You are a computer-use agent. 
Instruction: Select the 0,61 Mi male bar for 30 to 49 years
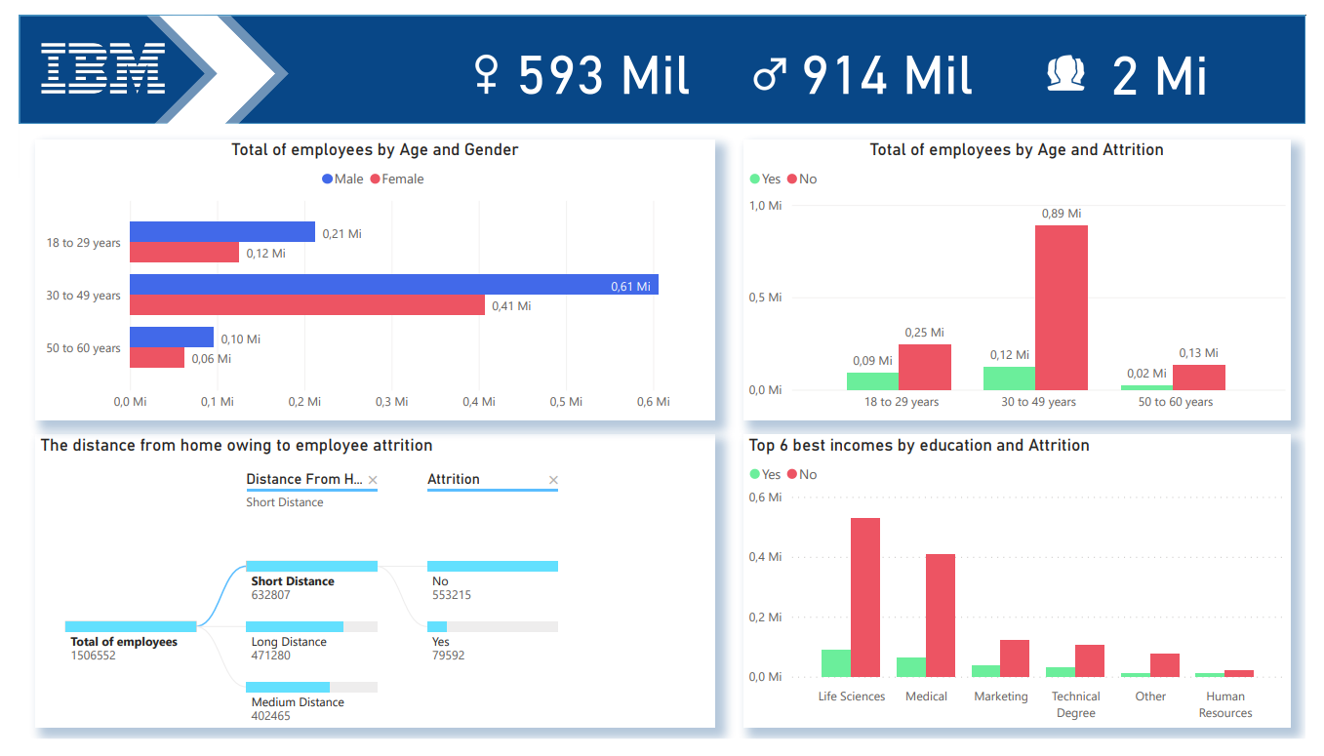pos(394,285)
